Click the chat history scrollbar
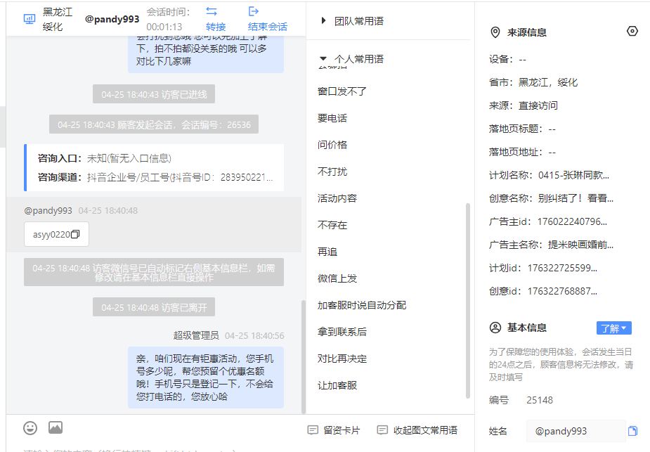650x452 pixels. pos(304,356)
